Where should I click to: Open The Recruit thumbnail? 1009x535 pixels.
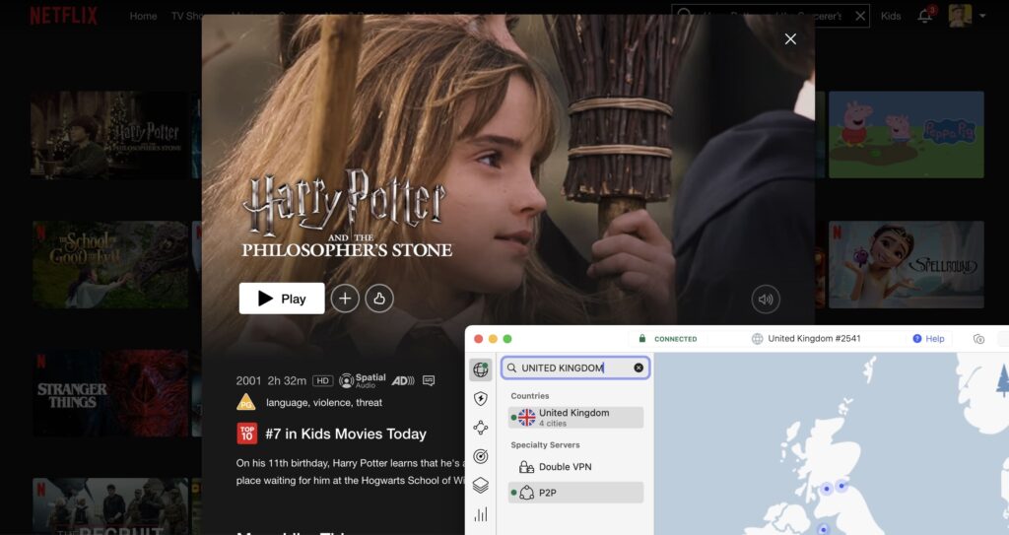click(110, 506)
